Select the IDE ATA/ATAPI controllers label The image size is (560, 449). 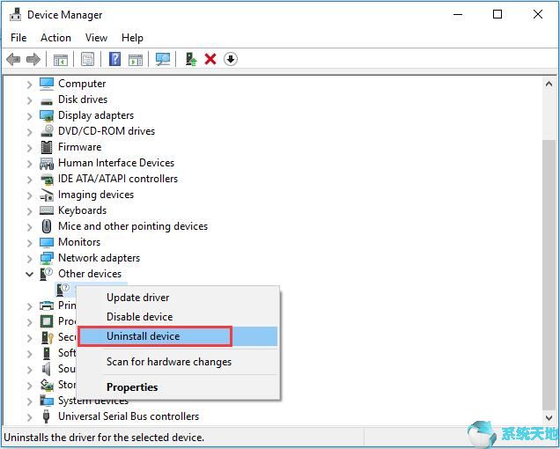pos(118,179)
